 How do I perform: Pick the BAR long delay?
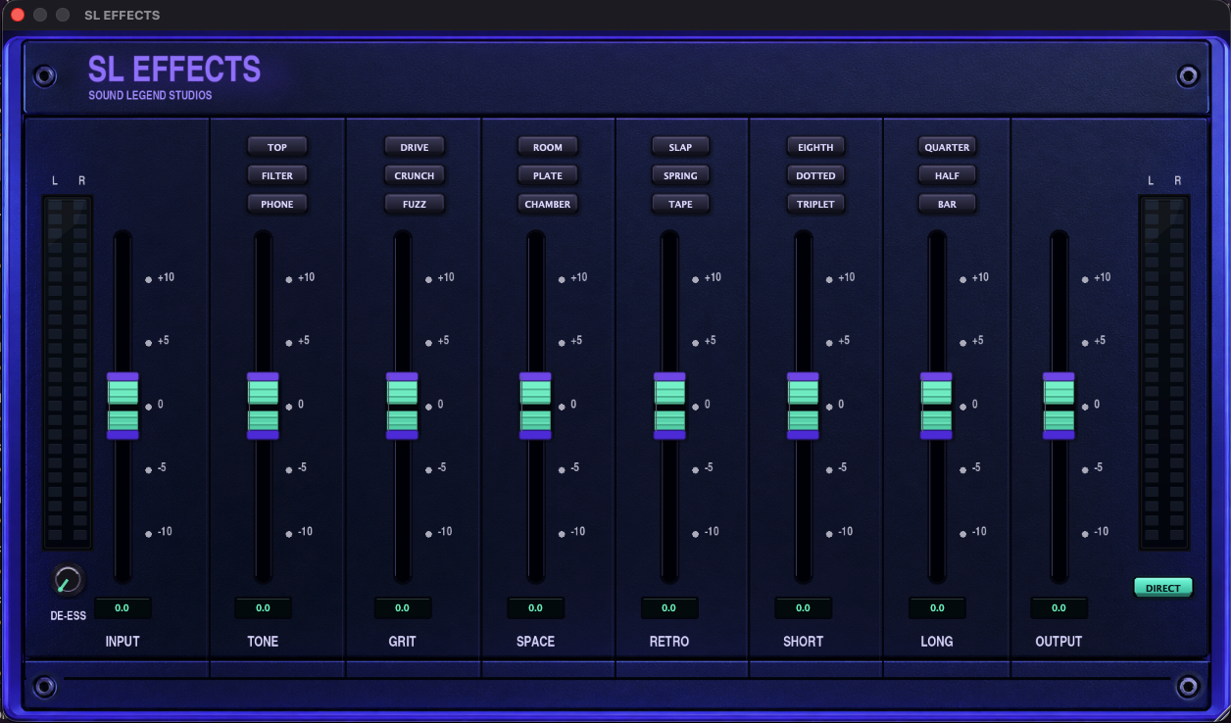(x=948, y=204)
